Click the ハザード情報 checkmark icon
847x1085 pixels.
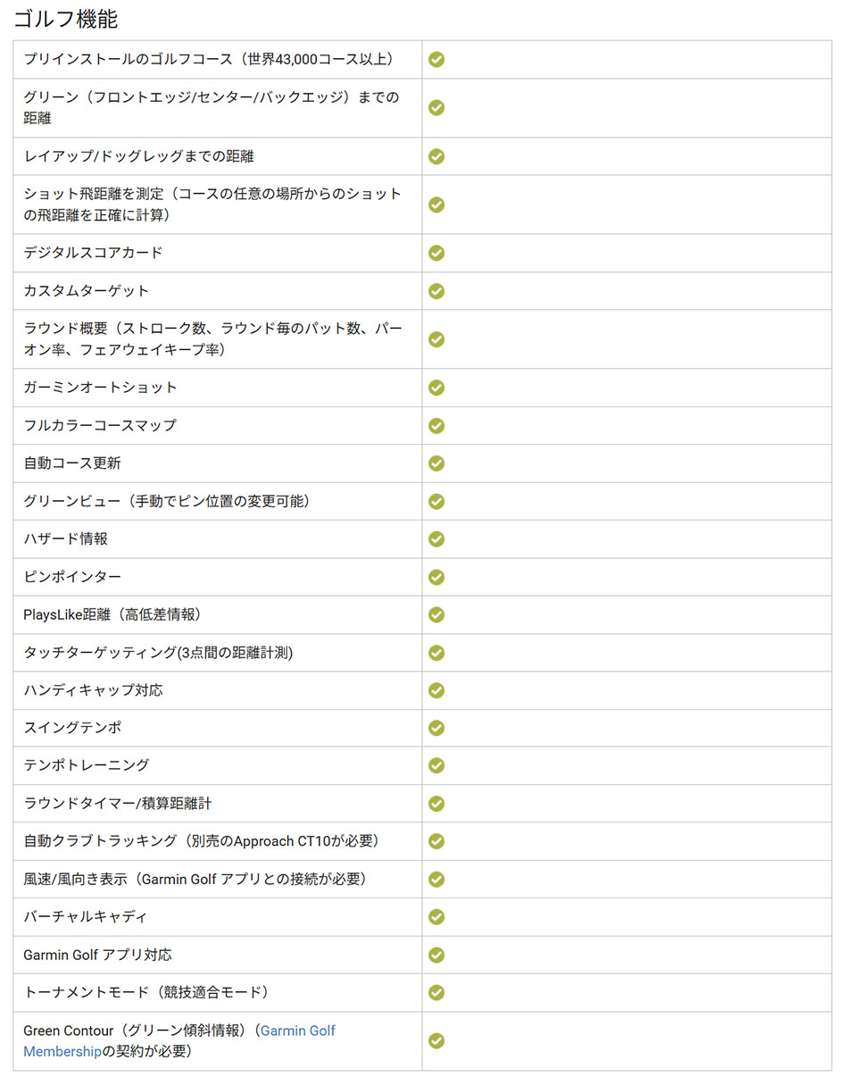(436, 539)
